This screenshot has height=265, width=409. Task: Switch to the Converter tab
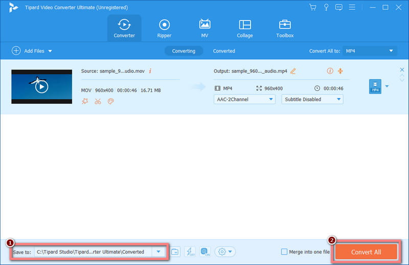pyautogui.click(x=124, y=28)
